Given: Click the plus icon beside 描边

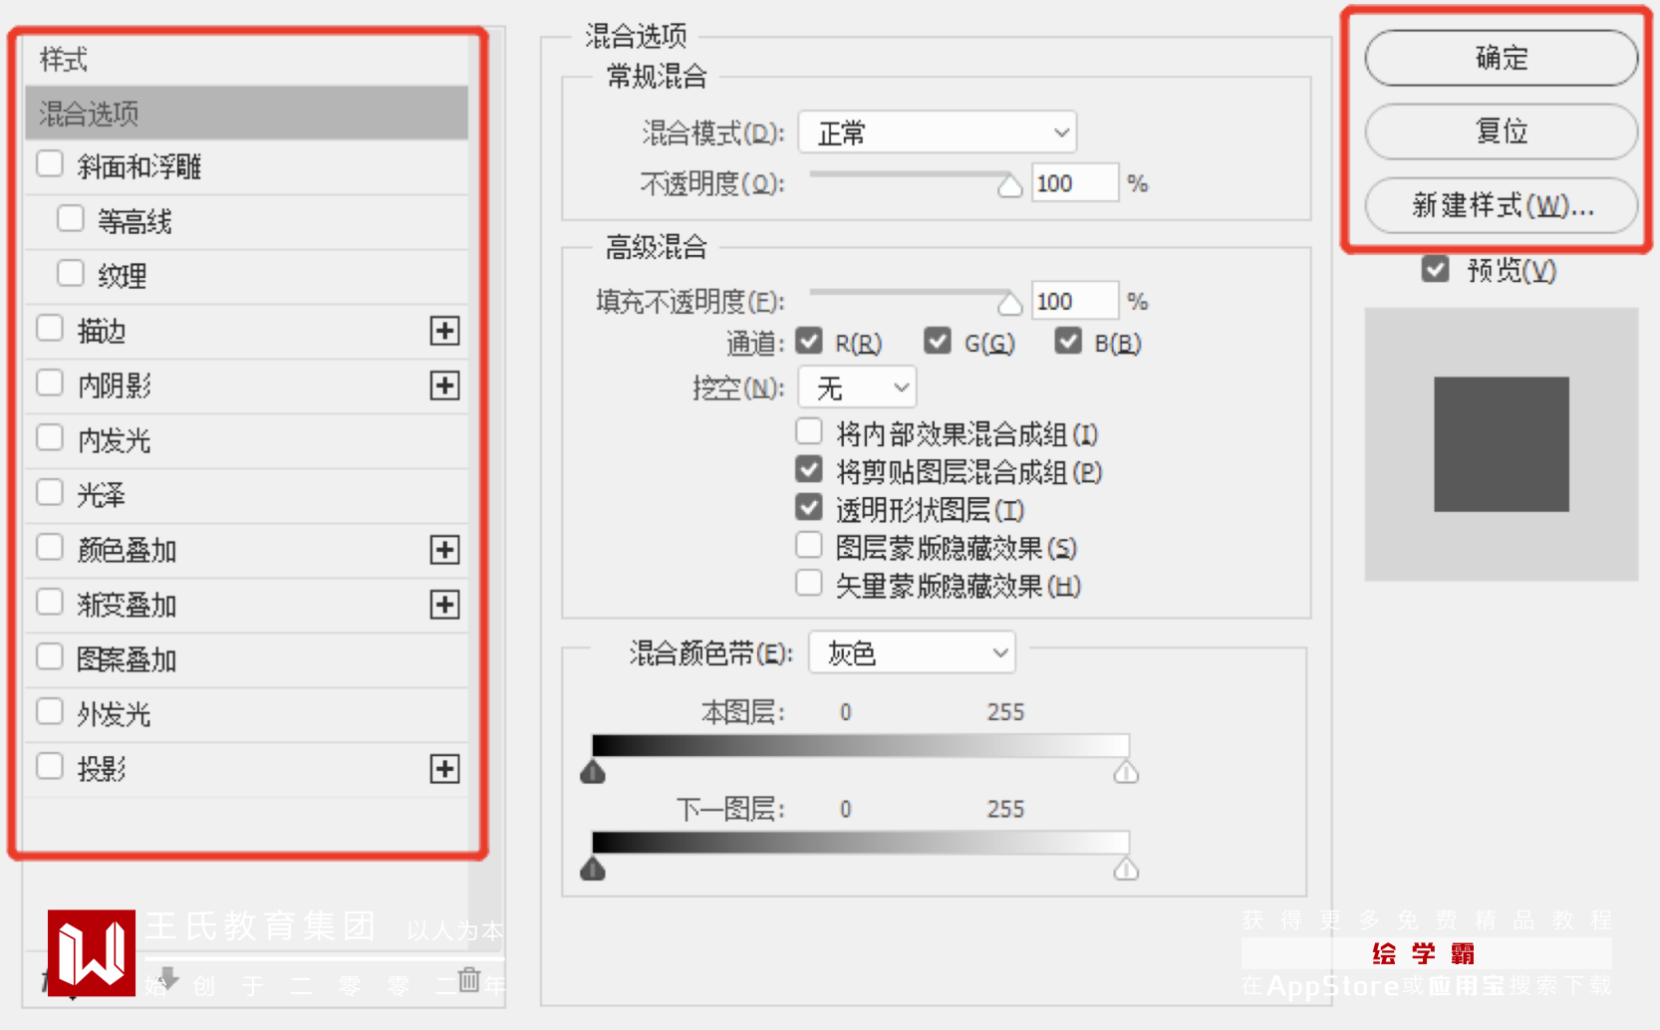Looking at the screenshot, I should click(x=444, y=331).
